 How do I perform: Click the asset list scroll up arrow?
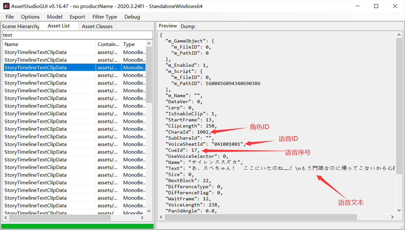tap(149, 43)
